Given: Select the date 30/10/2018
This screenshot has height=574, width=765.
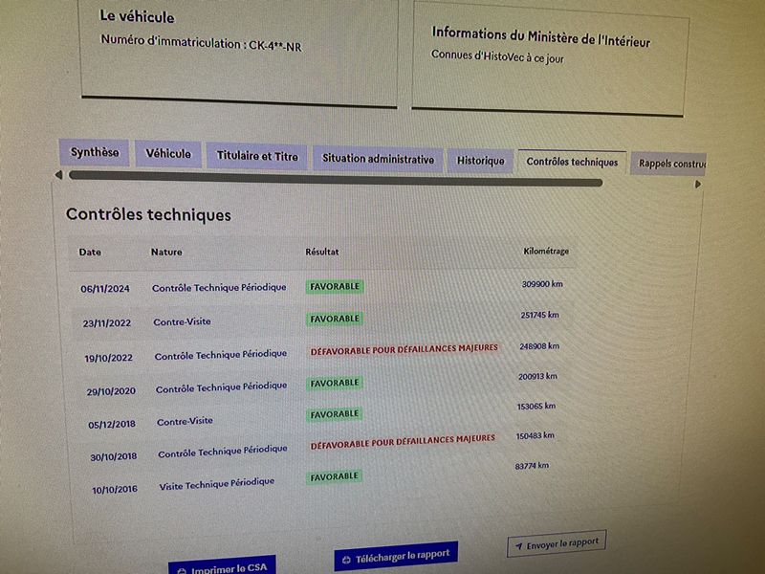Looking at the screenshot, I should coord(113,457).
